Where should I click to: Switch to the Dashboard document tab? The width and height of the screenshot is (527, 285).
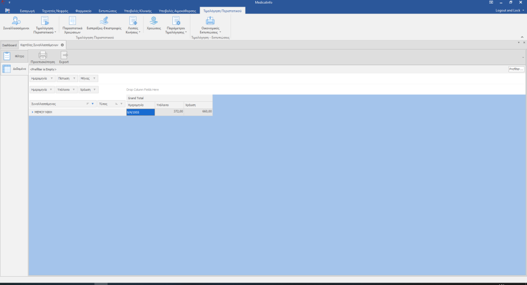(x=9, y=45)
